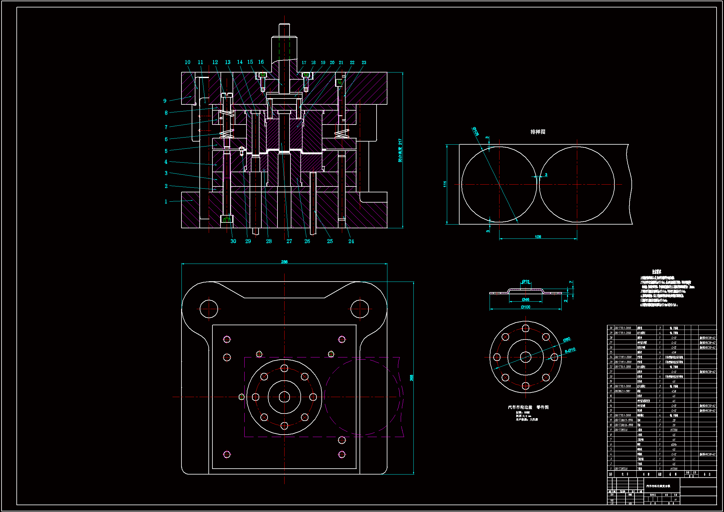Click the Ø80 bolt circle annotation
Viewport: 724px width, 512px height.
(x=567, y=339)
